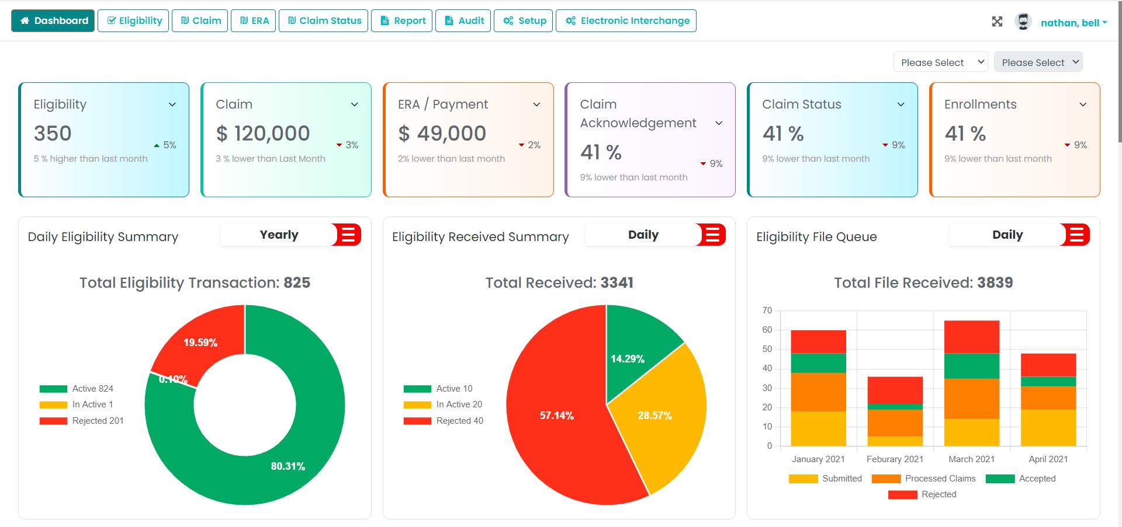Switch to the Eligibility tab
Viewport: 1122px width, 527px height.
[x=133, y=20]
